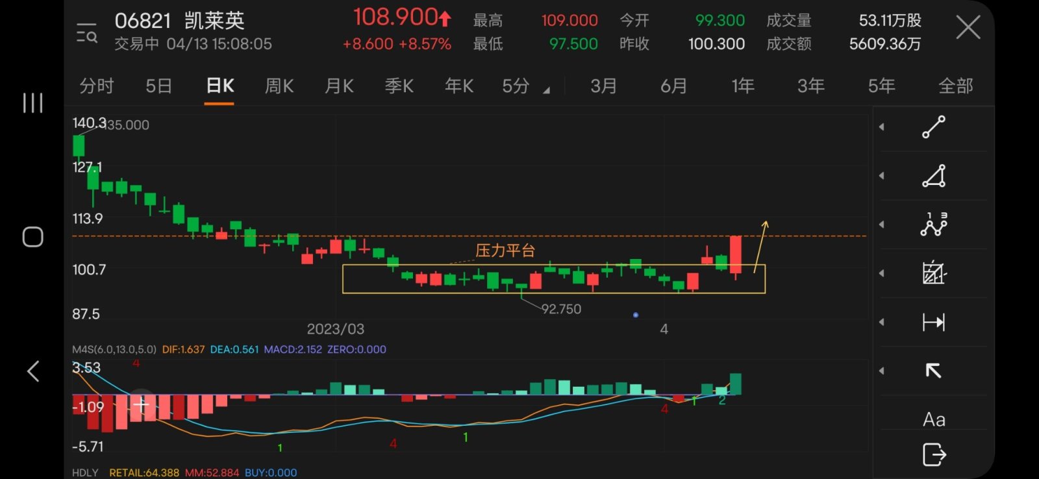Tap the 2023/03 date axis label
This screenshot has width=1039, height=479.
(x=335, y=329)
